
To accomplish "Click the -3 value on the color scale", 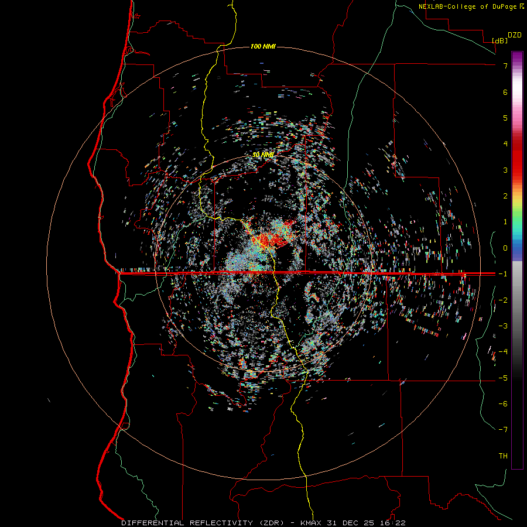I will coord(503,326).
